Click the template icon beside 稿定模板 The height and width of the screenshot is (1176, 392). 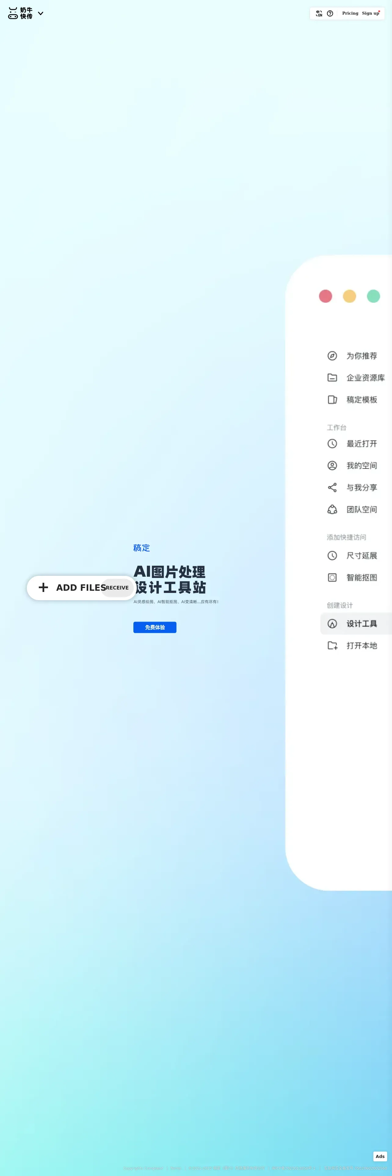pyautogui.click(x=332, y=399)
